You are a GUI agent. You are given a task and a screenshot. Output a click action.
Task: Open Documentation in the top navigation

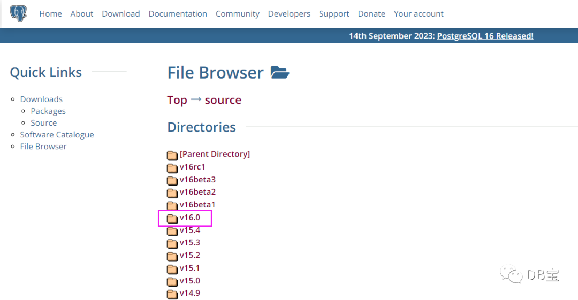[x=178, y=14]
